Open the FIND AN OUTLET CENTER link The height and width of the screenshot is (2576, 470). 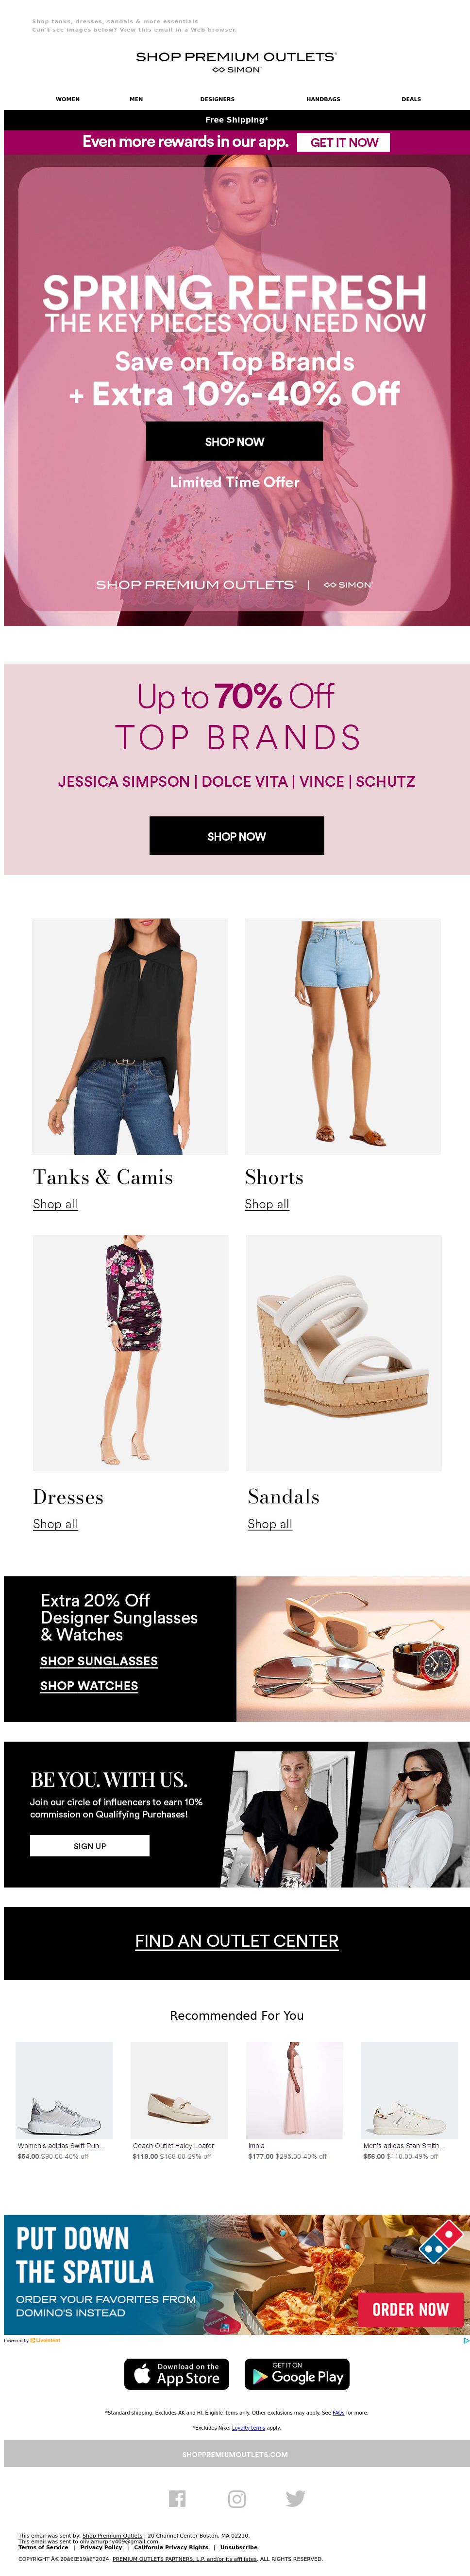[236, 1940]
